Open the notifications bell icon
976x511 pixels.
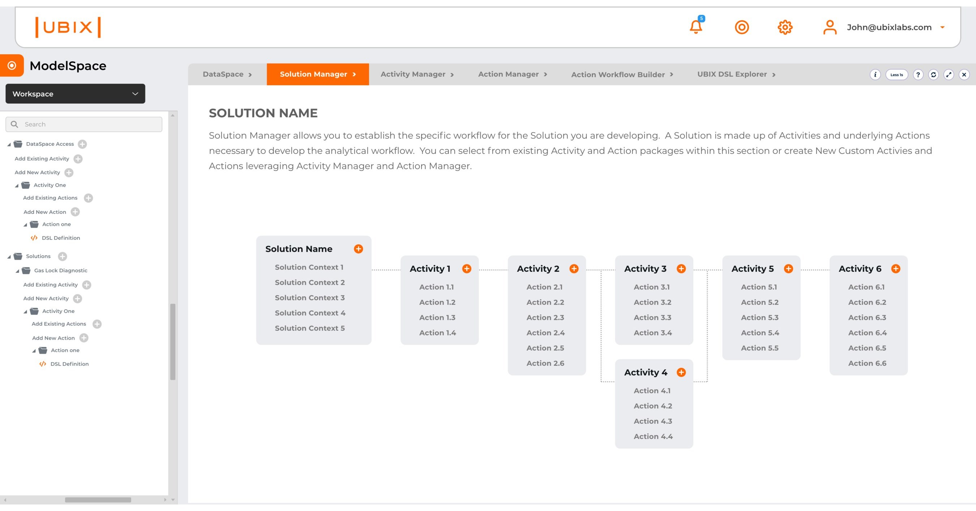pyautogui.click(x=696, y=27)
